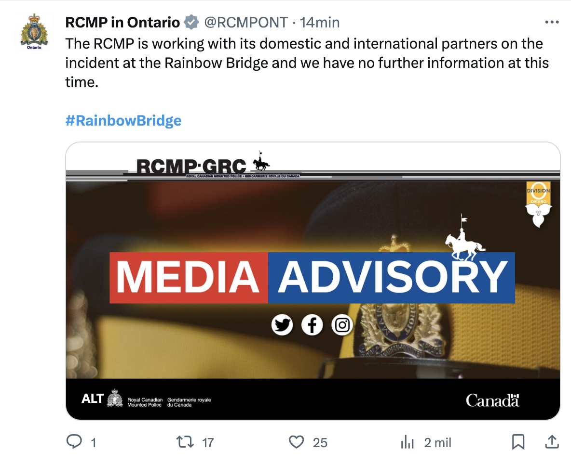Click the Twitter bird icon in image

point(282,326)
